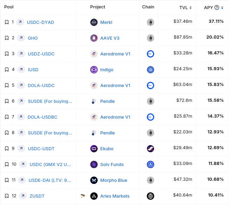The height and width of the screenshot is (205, 229).
Task: Click the Aries Markets triangle logo
Action: tap(94, 196)
